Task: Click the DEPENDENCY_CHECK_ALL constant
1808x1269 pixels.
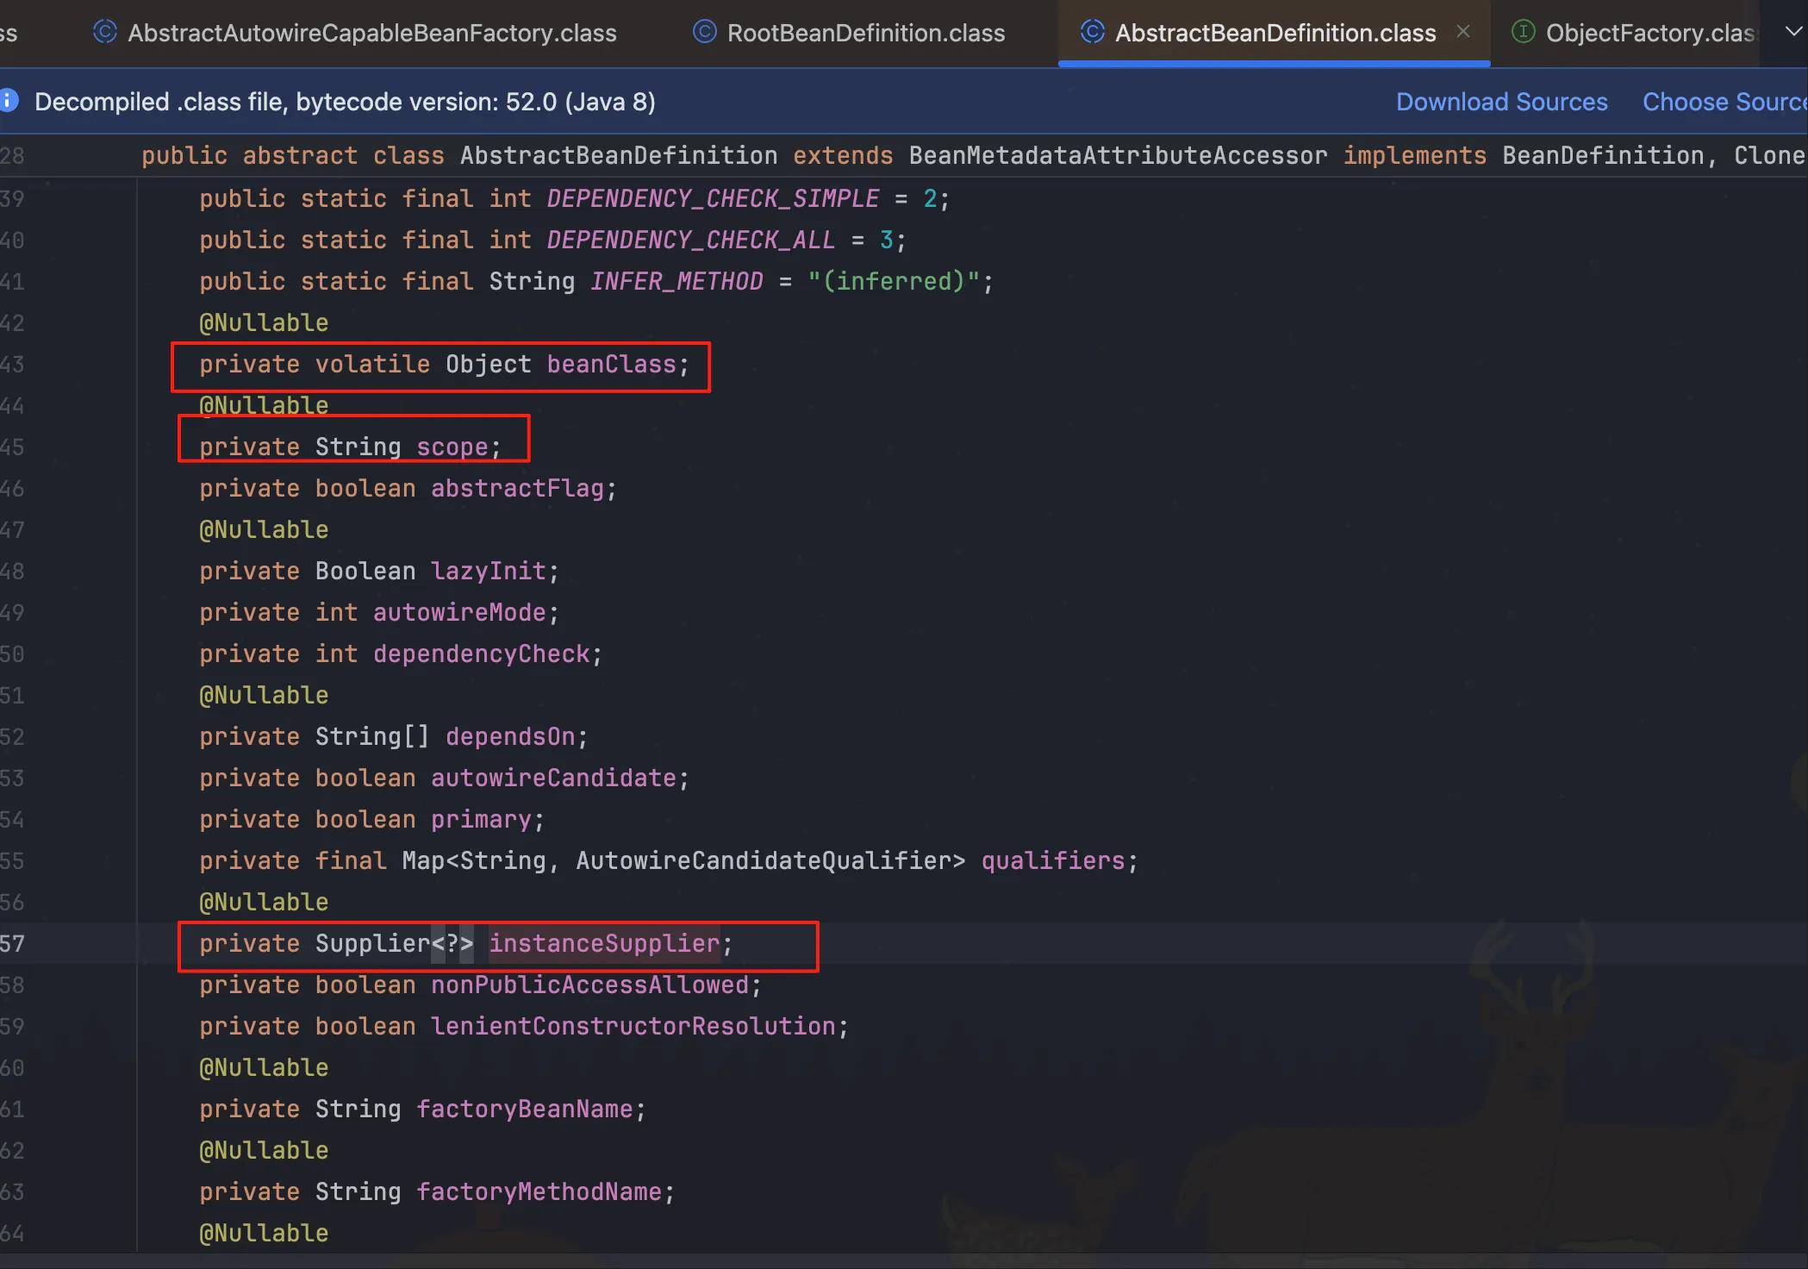Action: pos(690,240)
